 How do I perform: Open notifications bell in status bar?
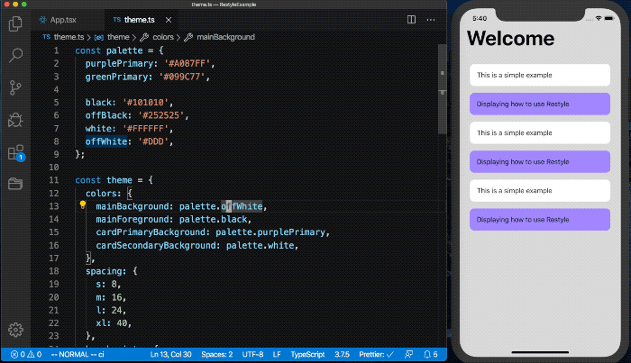(430, 355)
